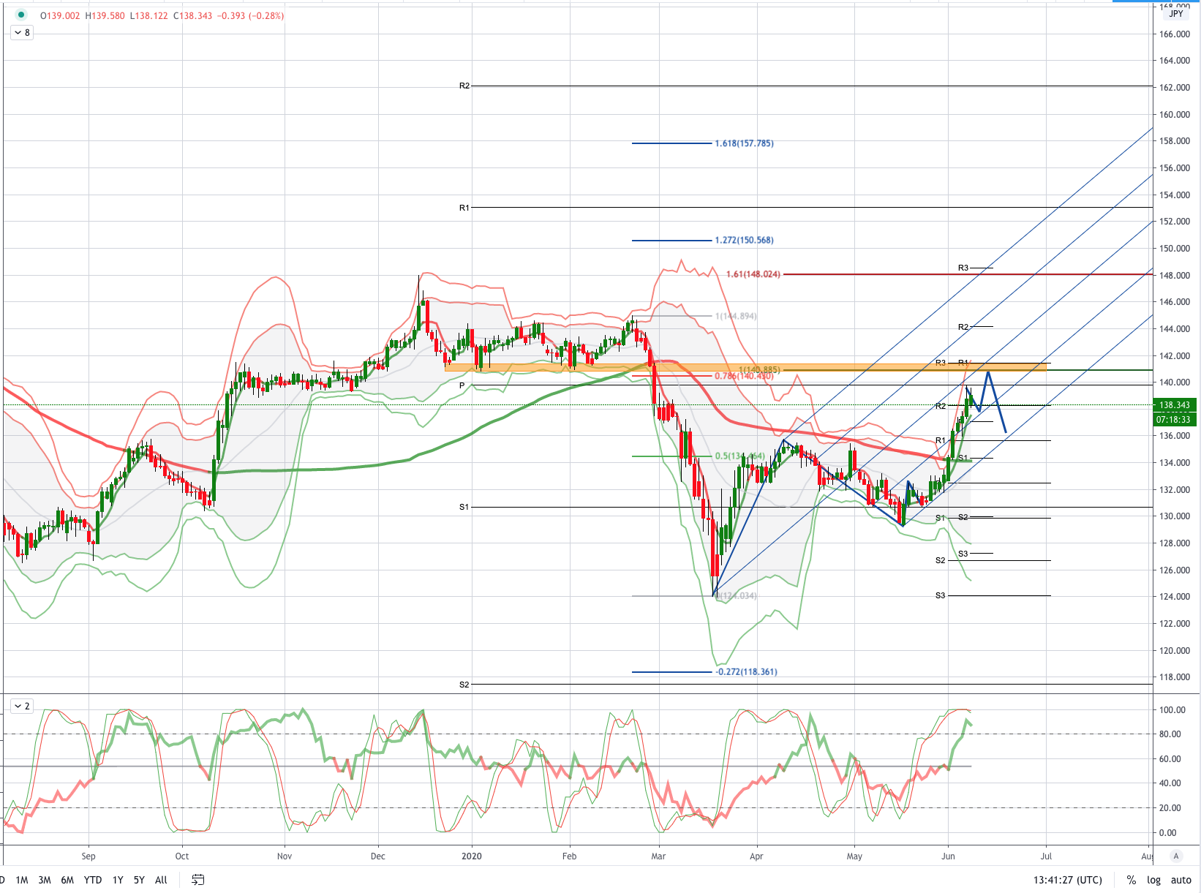This screenshot has width=1201, height=893.
Task: Click the Sep label on time axis
Action: pos(89,856)
